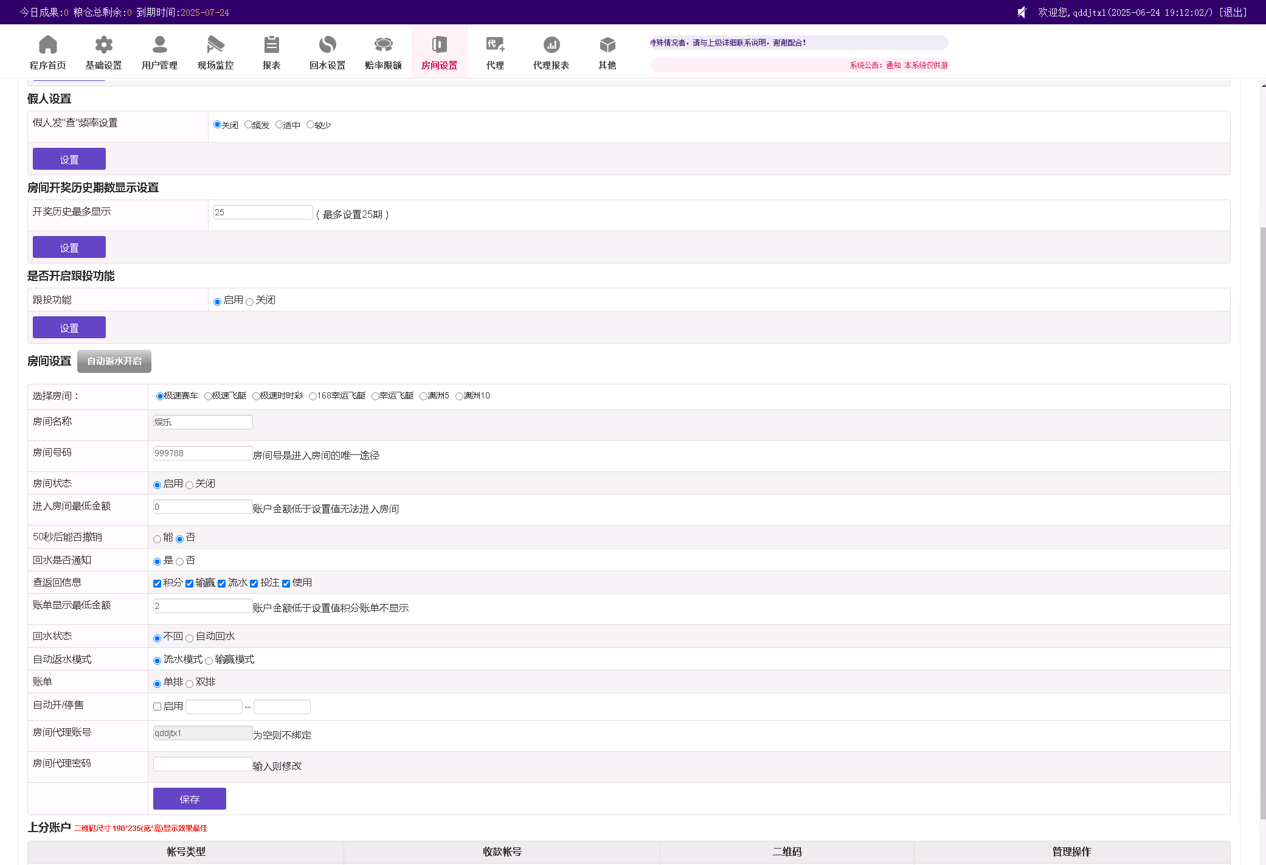Select the 极速飞艇 room radio button
The image size is (1266, 865).
(x=209, y=397)
